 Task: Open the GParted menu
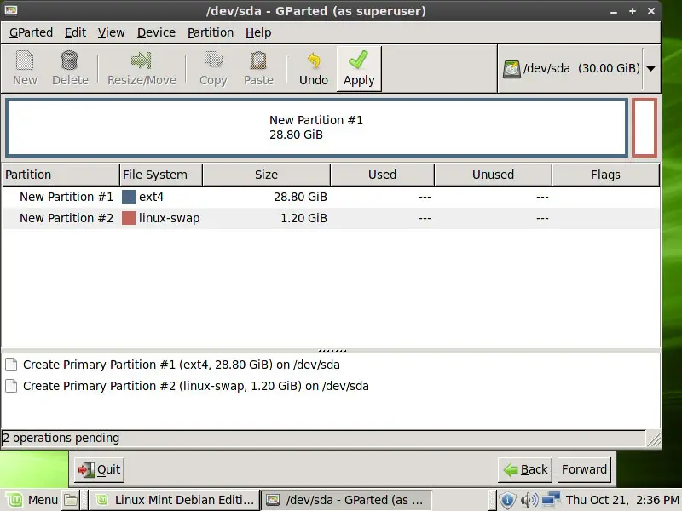pyautogui.click(x=31, y=32)
